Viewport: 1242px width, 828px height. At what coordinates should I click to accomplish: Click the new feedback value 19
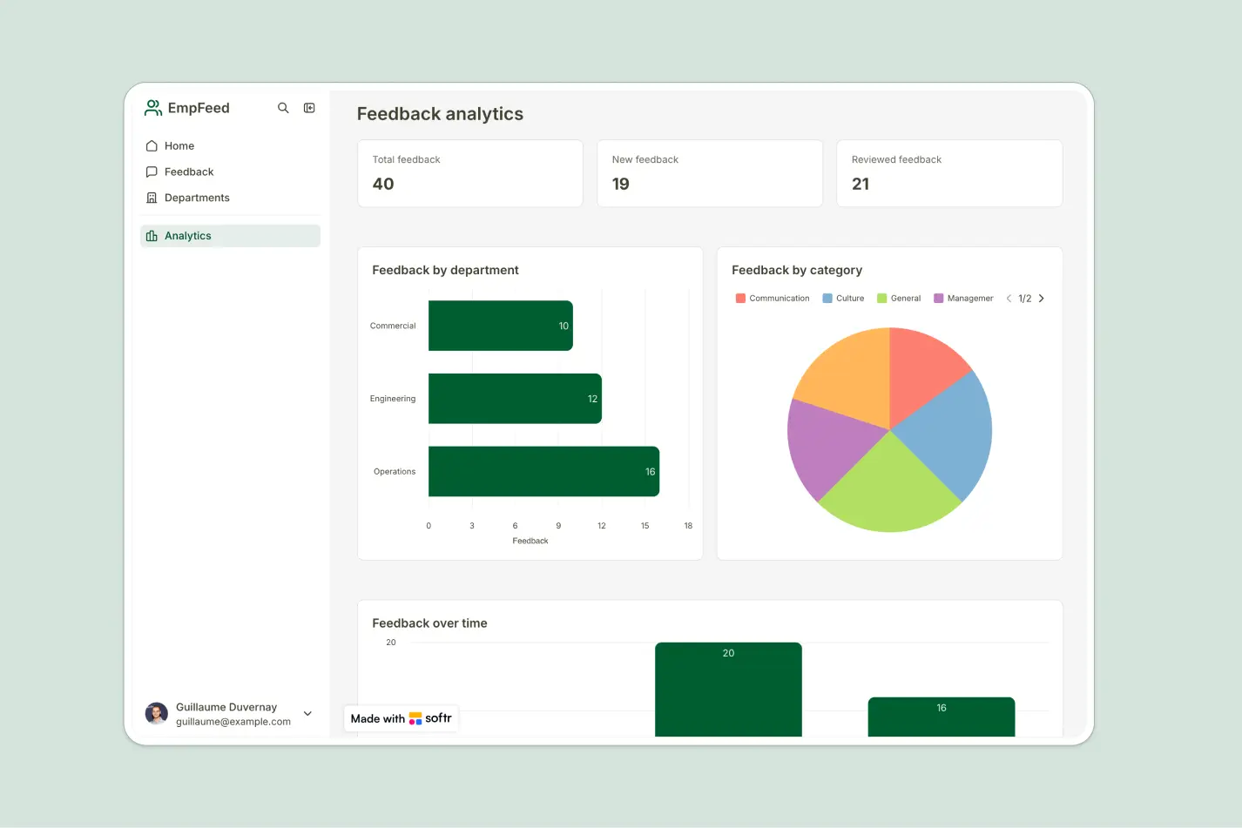[x=621, y=184]
